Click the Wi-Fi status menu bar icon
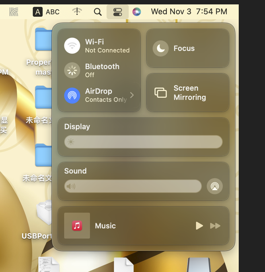This screenshot has height=272, width=265. click(77, 12)
